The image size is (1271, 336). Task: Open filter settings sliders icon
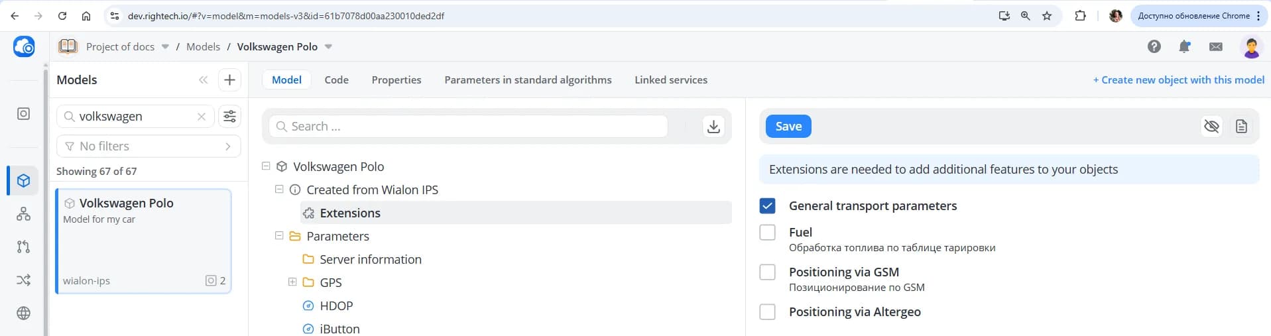coord(229,117)
